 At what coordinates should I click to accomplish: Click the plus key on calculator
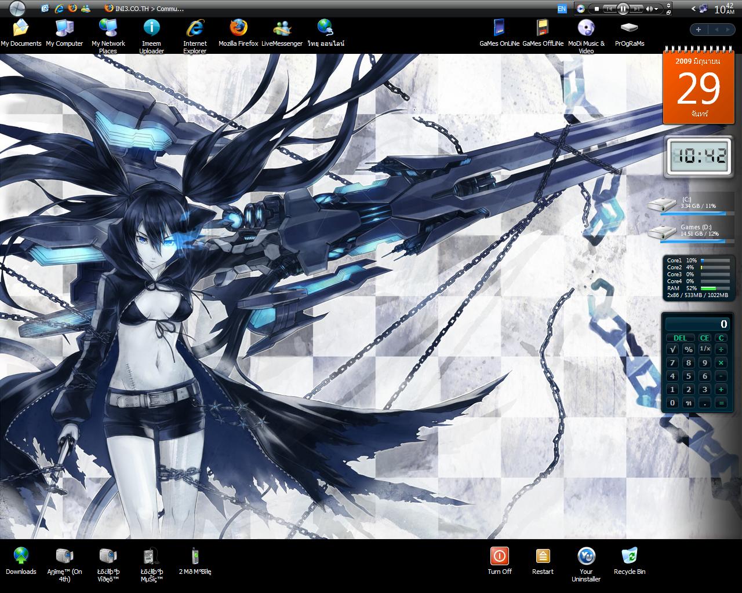(x=721, y=390)
